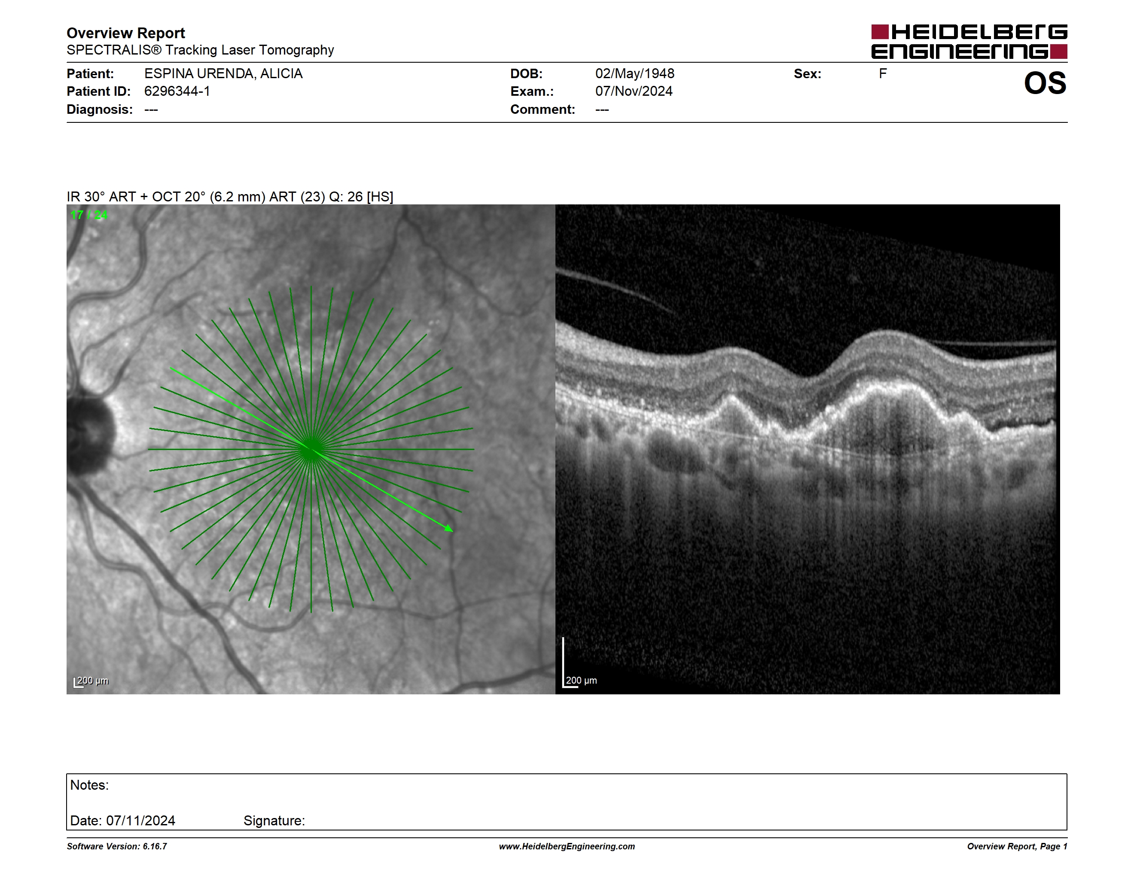
Task: Click the Date: 07/11/2024 text
Action: 122,821
